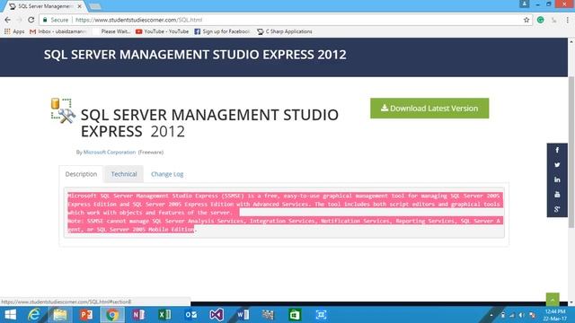The height and width of the screenshot is (323, 575).
Task: Switch to the Description tab
Action: [x=81, y=174]
